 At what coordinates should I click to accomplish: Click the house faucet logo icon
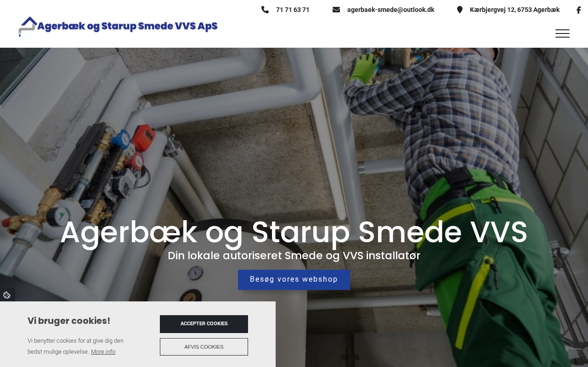(28, 27)
